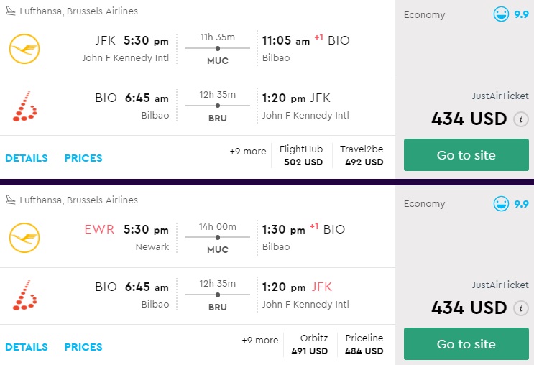Expand DETAILS for the JFK departure flight

[x=27, y=158]
